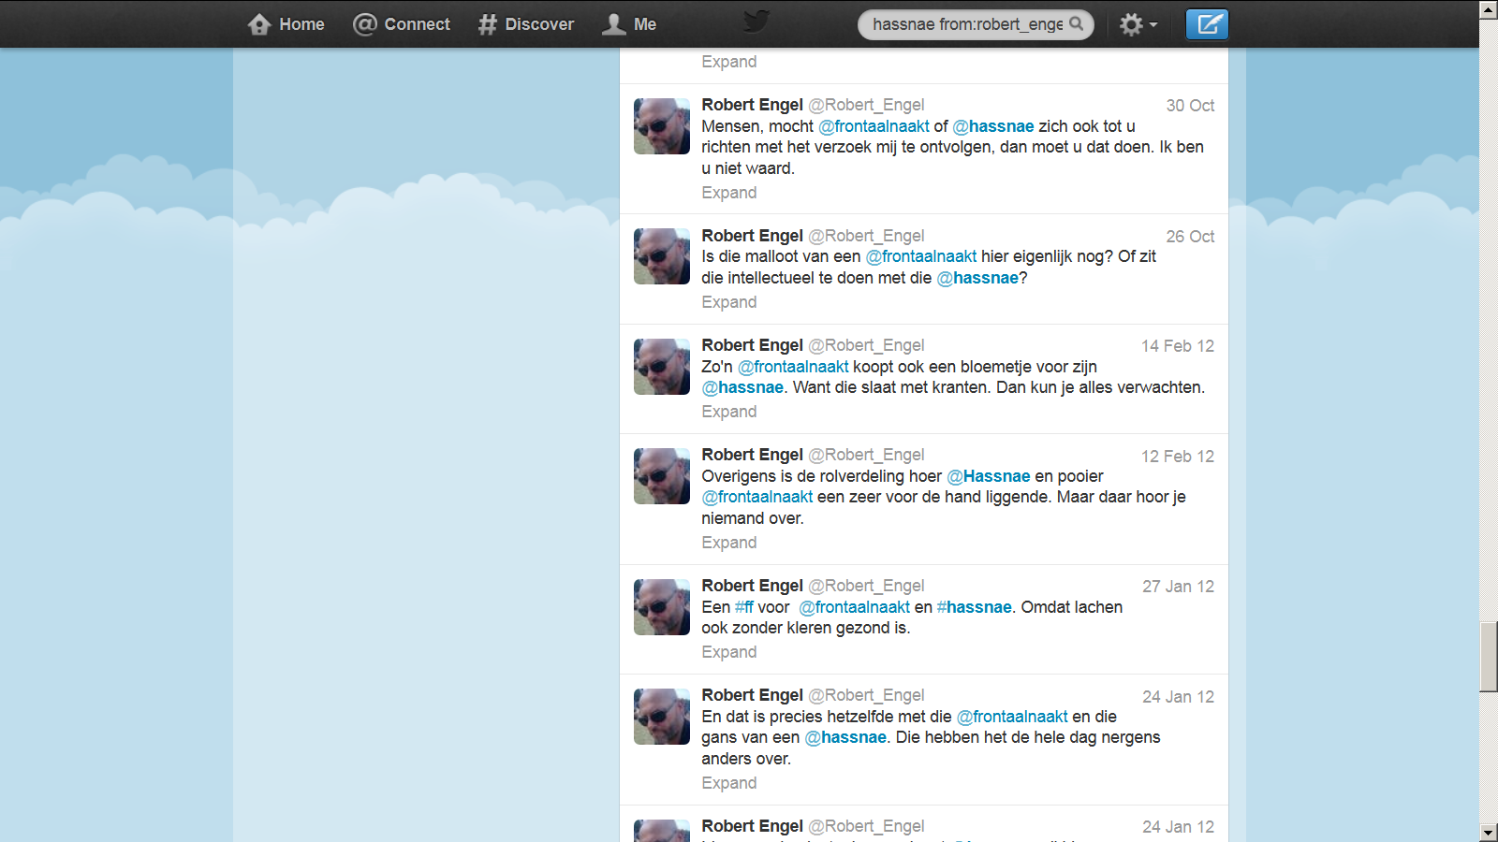Open @frontaalnaakt mention in 14 Feb 12 tweet
The height and width of the screenshot is (842, 1498).
coord(793,367)
